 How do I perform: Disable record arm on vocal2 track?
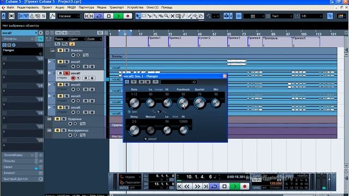click(x=73, y=78)
